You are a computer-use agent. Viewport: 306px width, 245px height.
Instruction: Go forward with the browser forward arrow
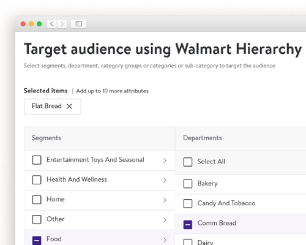click(62, 24)
